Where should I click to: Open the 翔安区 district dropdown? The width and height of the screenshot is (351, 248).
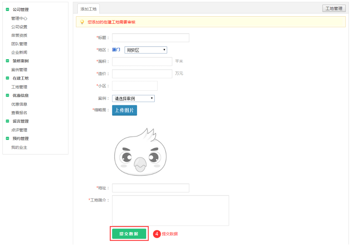[x=146, y=50]
